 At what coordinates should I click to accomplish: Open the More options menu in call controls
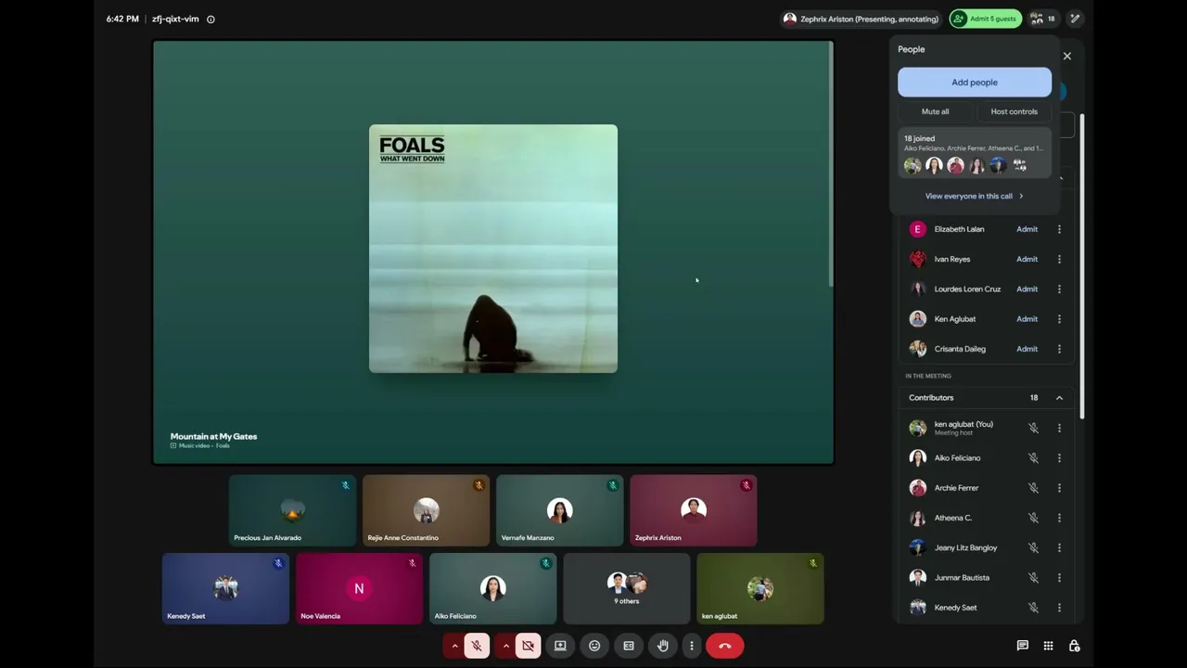click(691, 646)
